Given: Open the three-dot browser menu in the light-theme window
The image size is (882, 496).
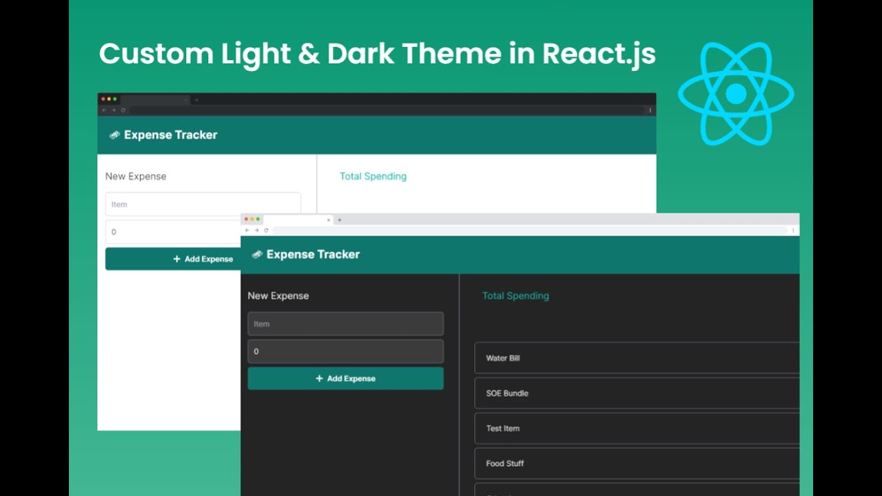Looking at the screenshot, I should tap(650, 110).
